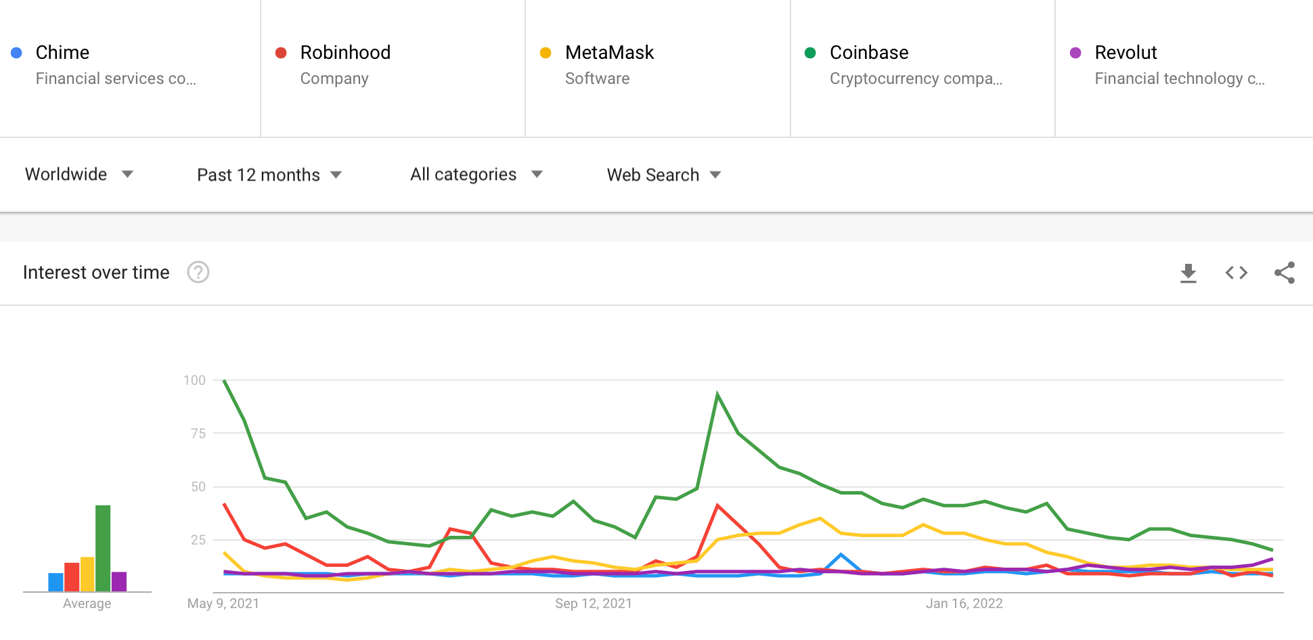Viewport: 1313px width, 640px height.
Task: Open the Worldwide region dropdown
Action: click(x=79, y=175)
